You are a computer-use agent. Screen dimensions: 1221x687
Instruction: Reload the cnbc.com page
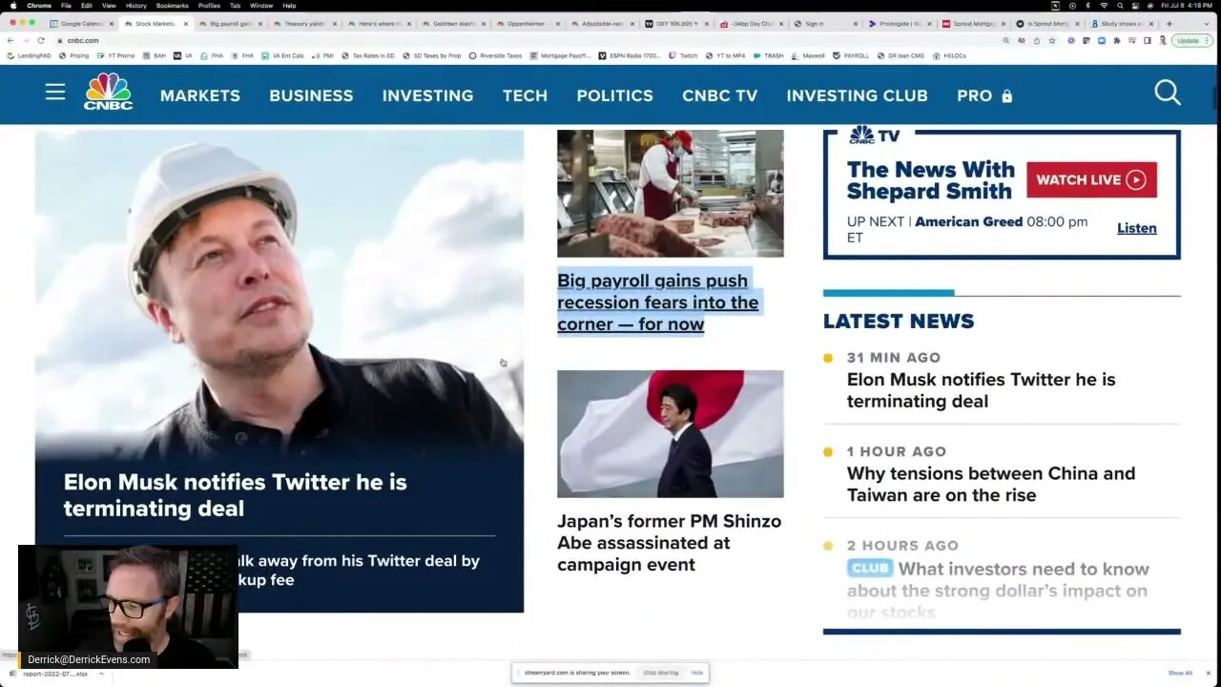[x=41, y=40]
